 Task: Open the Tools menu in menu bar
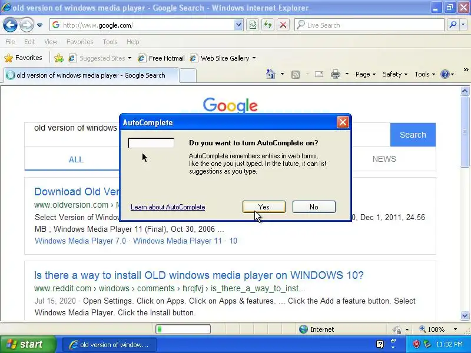click(x=110, y=42)
